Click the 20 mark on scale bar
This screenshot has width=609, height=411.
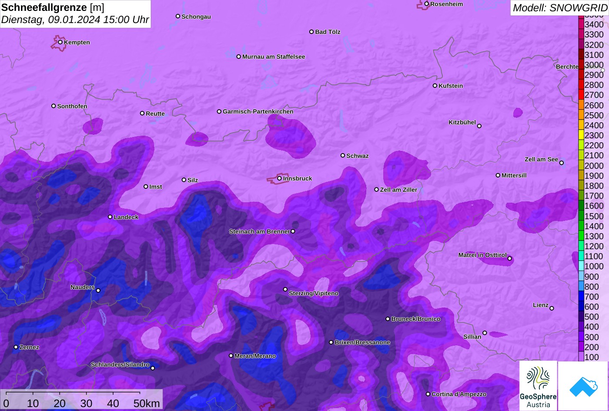click(60, 404)
